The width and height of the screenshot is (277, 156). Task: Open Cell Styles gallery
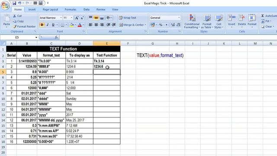coord(219,22)
